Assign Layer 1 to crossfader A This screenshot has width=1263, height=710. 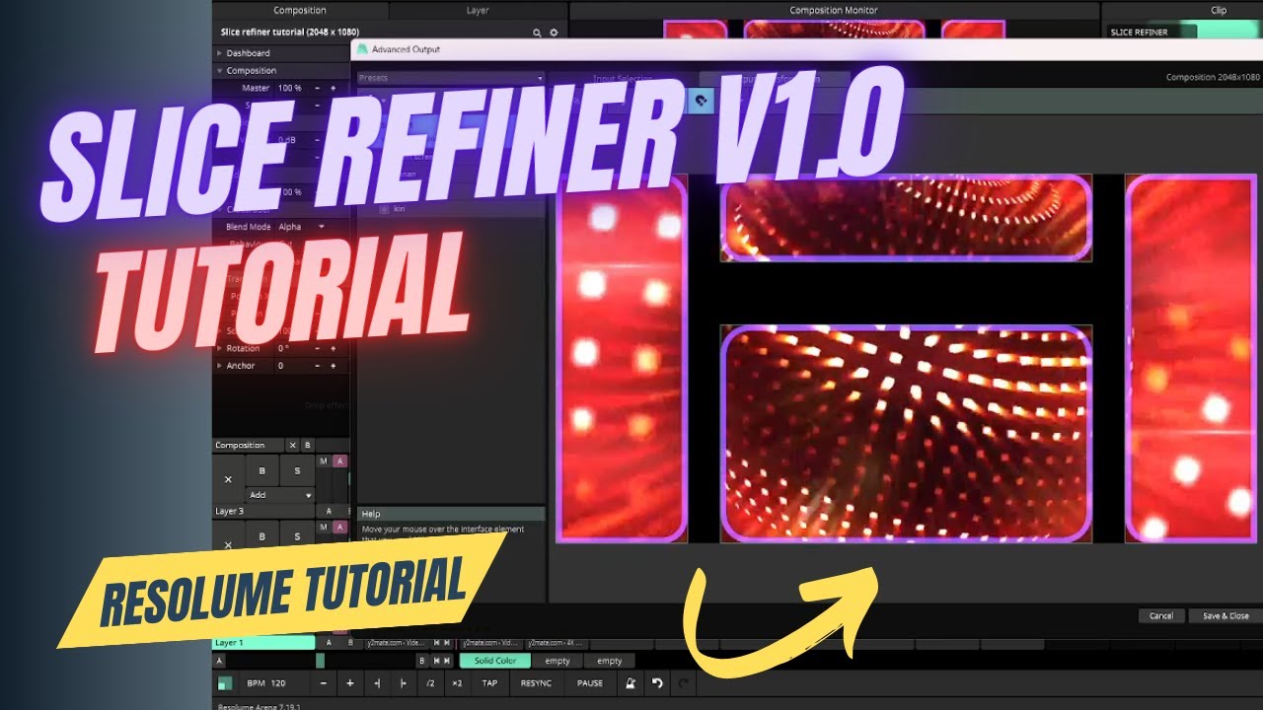329,643
